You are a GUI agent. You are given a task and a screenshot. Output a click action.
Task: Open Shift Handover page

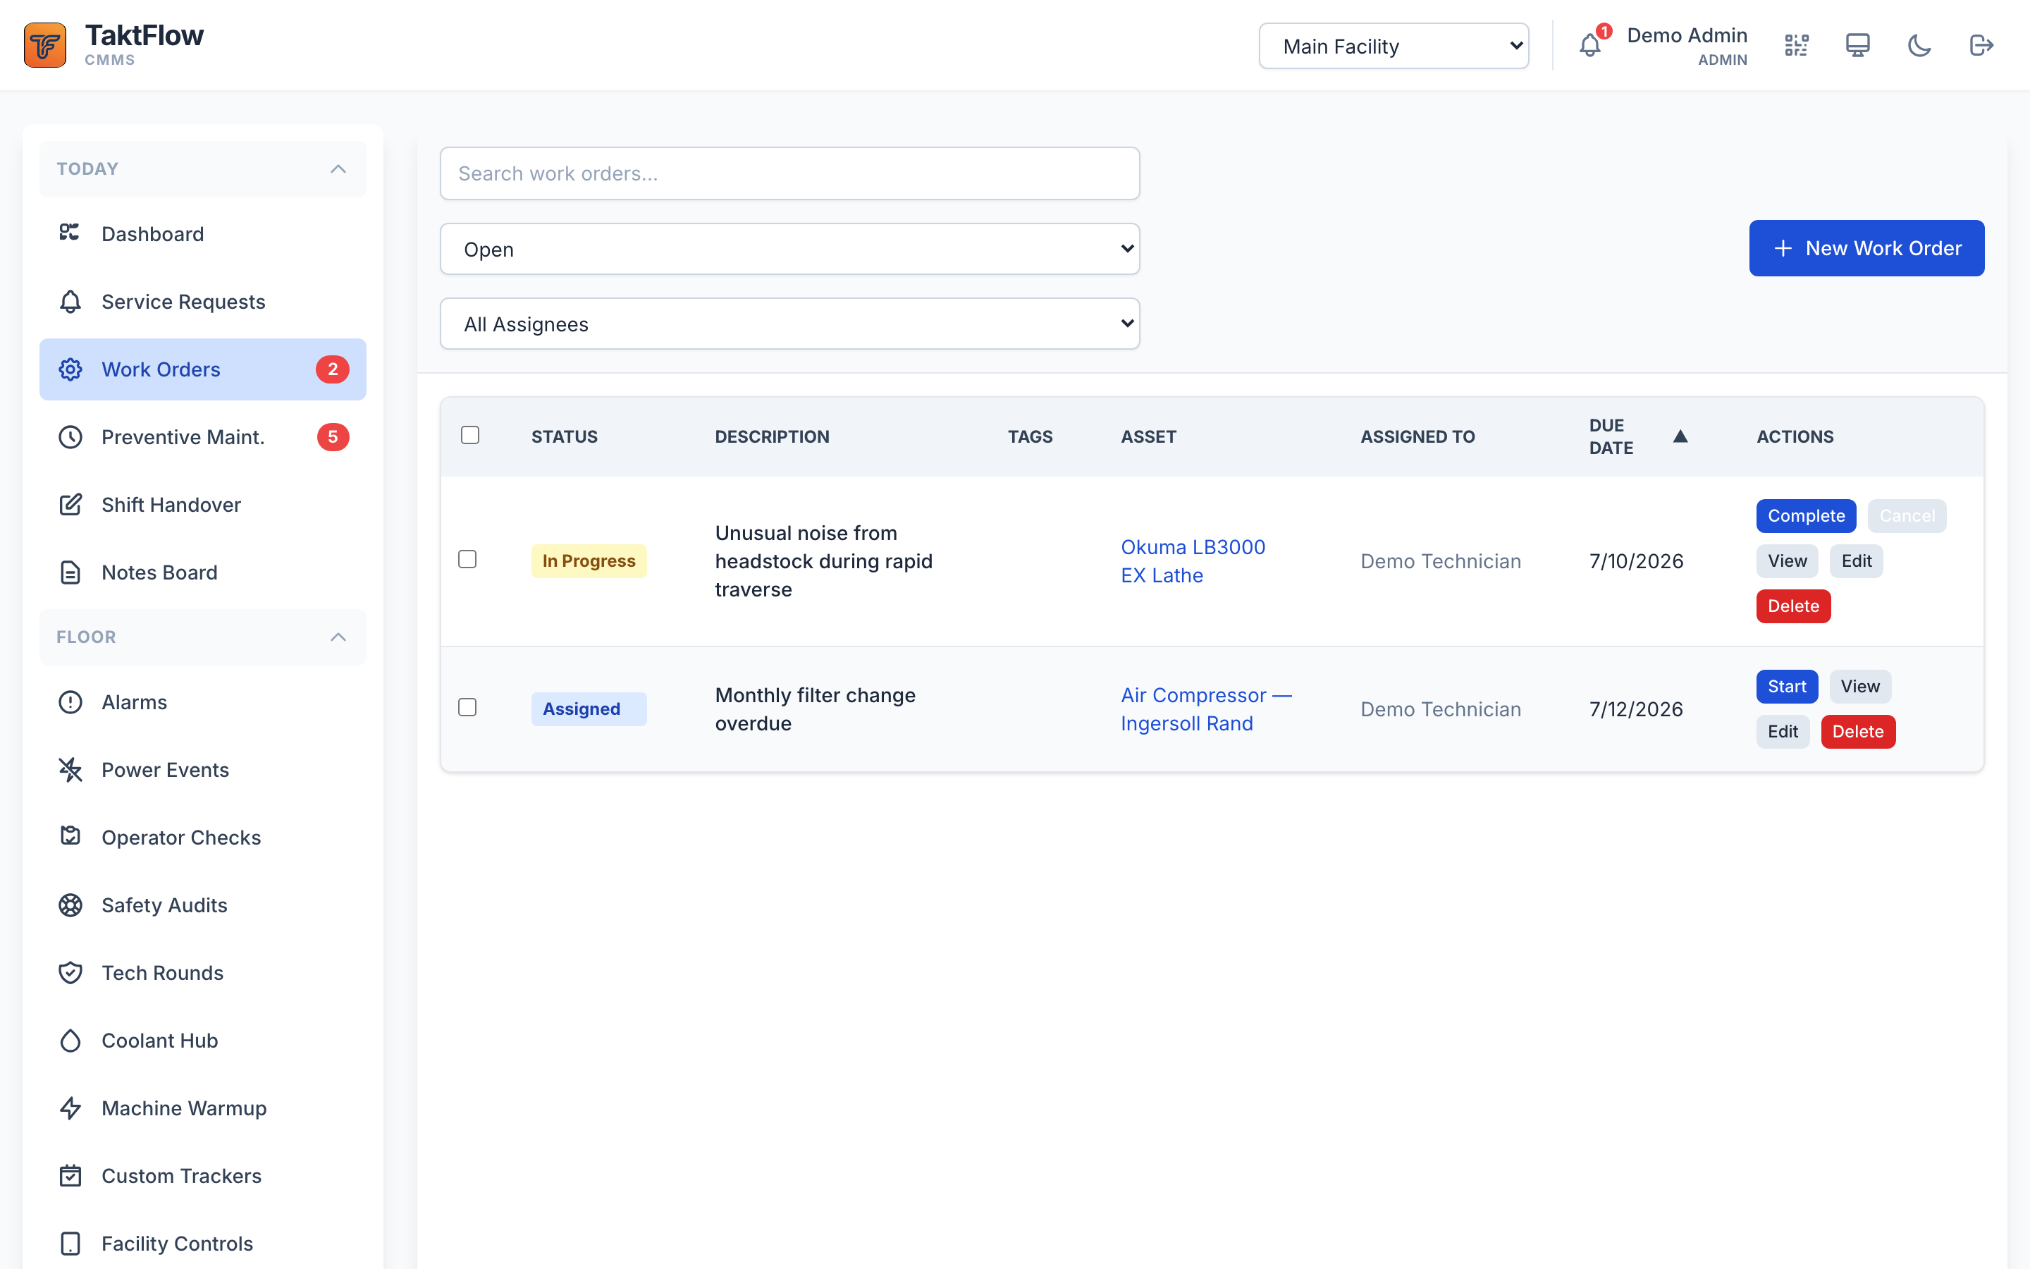[x=203, y=504]
